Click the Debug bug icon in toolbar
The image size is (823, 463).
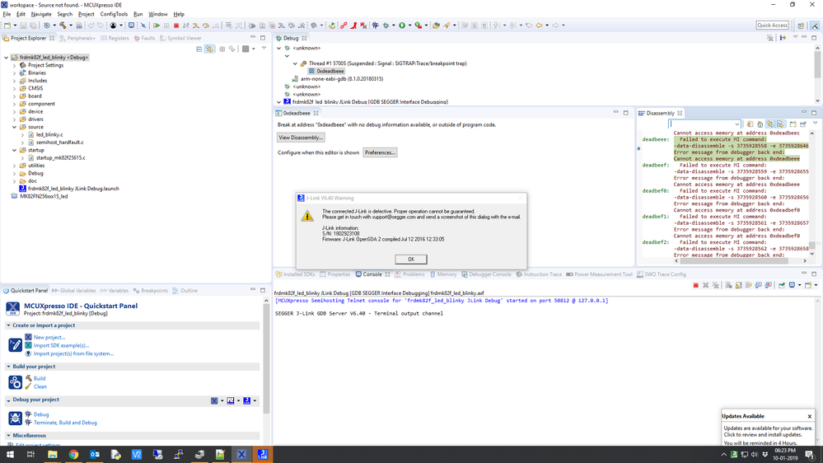(x=386, y=26)
